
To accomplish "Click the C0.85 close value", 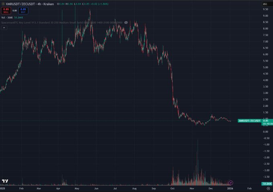I will click(86, 4).
